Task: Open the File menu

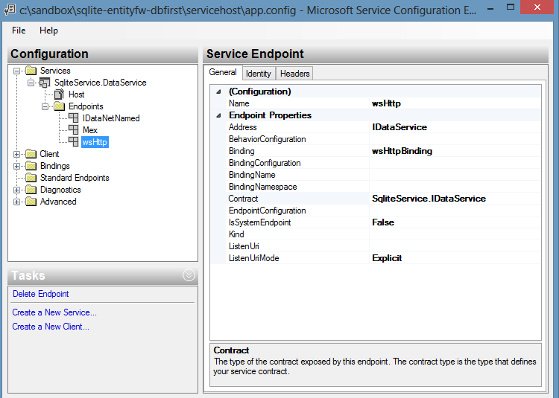Action: pyautogui.click(x=19, y=31)
